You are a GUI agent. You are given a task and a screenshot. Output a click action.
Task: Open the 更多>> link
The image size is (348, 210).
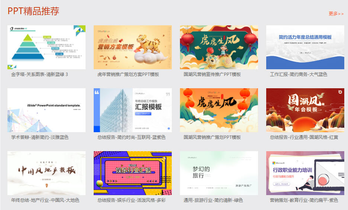(336, 14)
